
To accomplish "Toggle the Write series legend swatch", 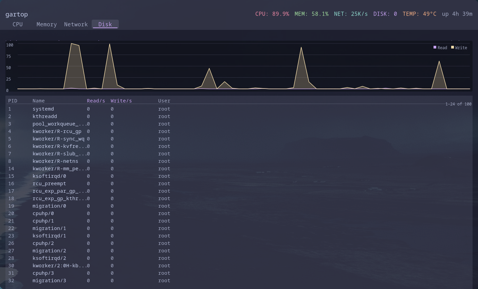I will (x=453, y=47).
